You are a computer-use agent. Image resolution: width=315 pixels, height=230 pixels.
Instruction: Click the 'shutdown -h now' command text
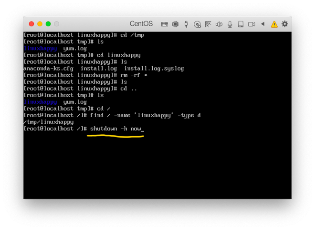(115, 129)
